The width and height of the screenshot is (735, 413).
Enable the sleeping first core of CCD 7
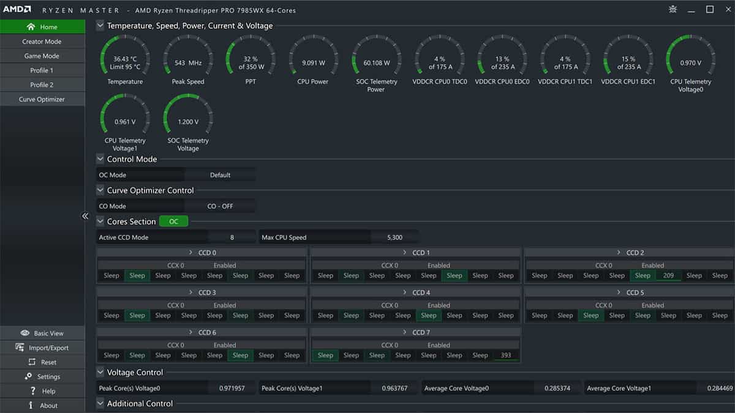[x=325, y=355]
